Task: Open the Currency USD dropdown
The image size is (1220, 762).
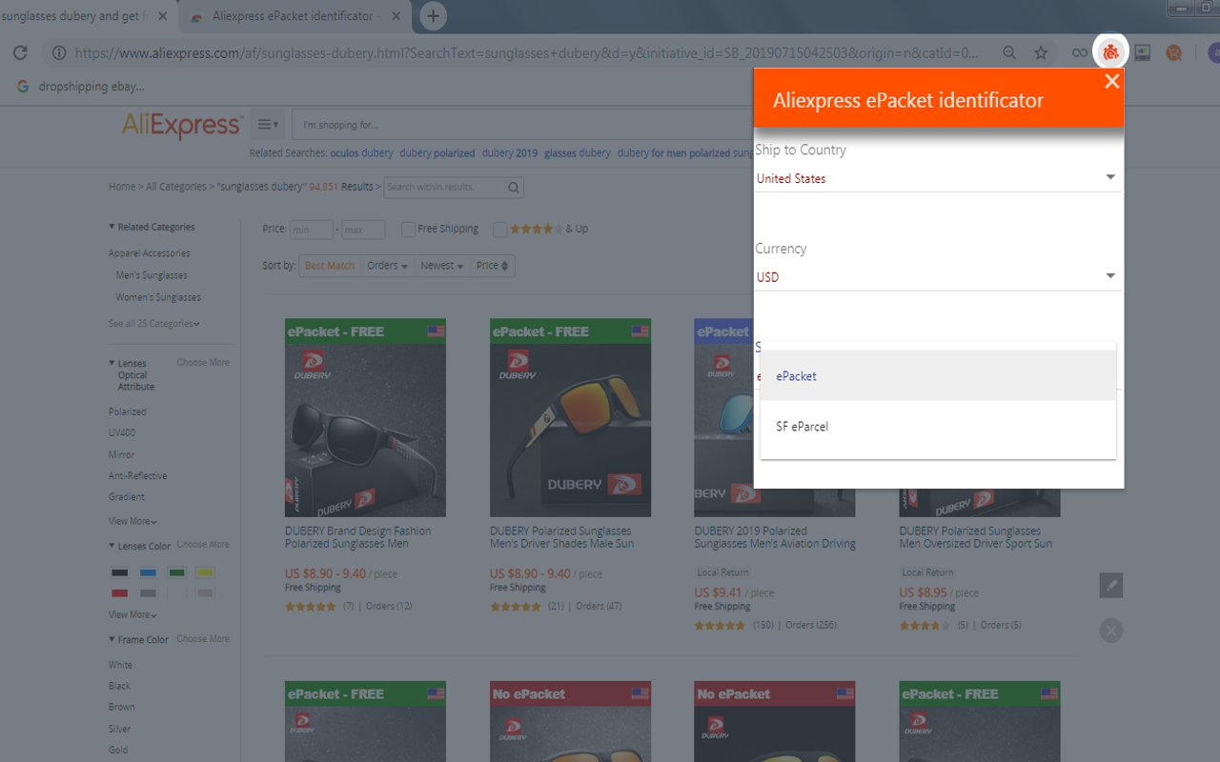Action: click(938, 277)
